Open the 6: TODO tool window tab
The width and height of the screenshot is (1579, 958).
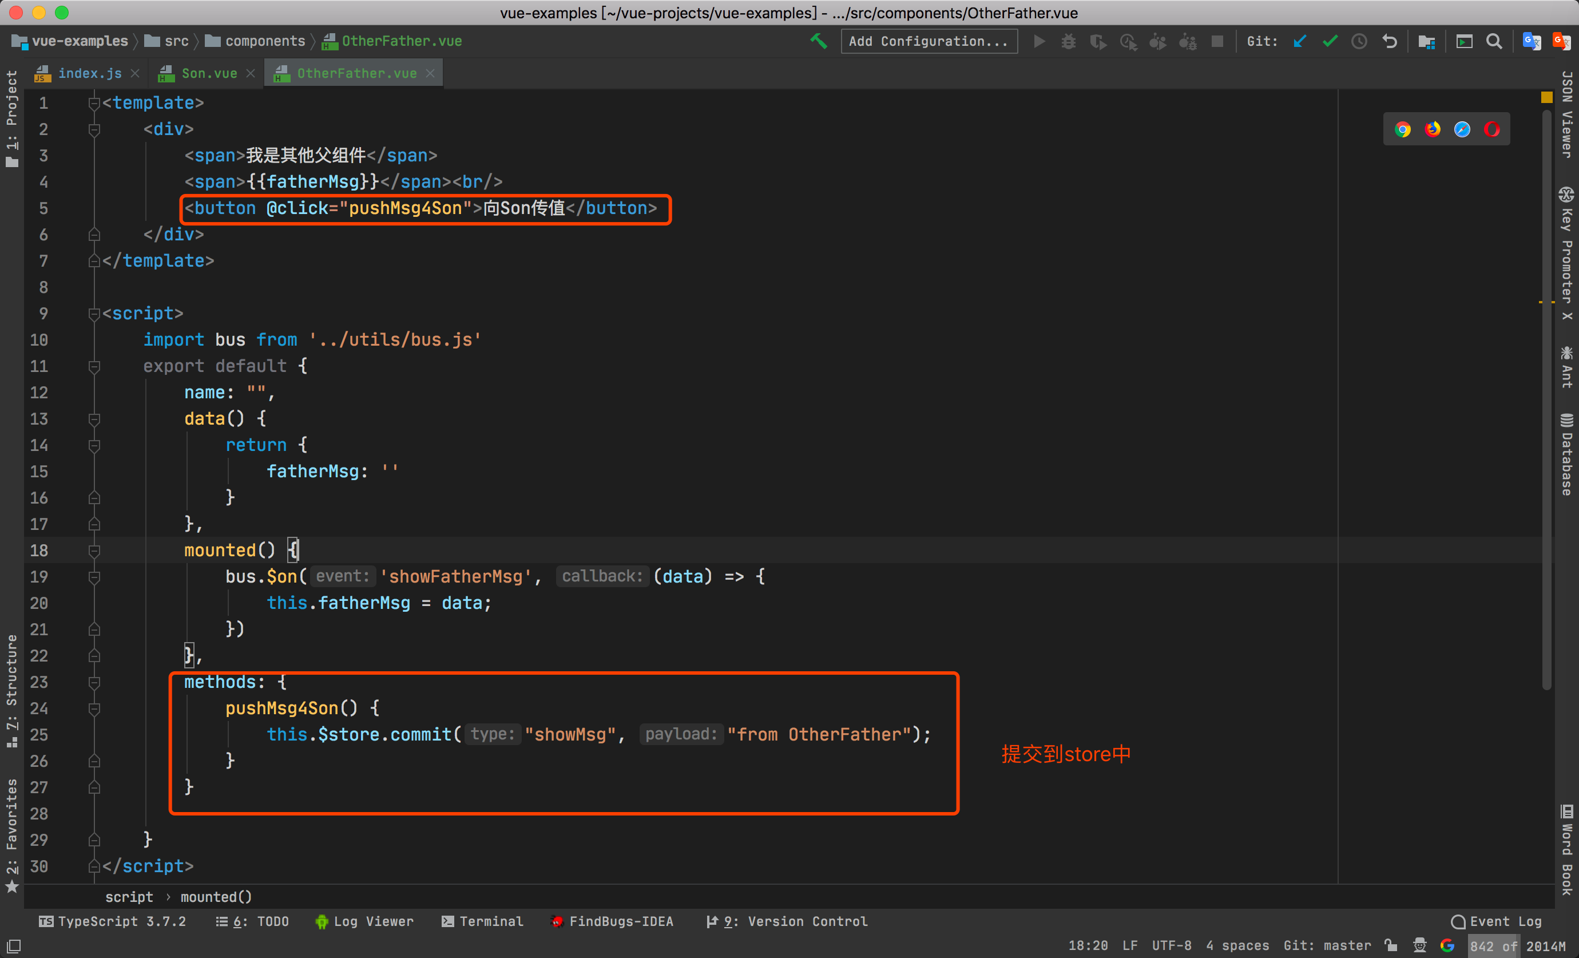coord(252,921)
